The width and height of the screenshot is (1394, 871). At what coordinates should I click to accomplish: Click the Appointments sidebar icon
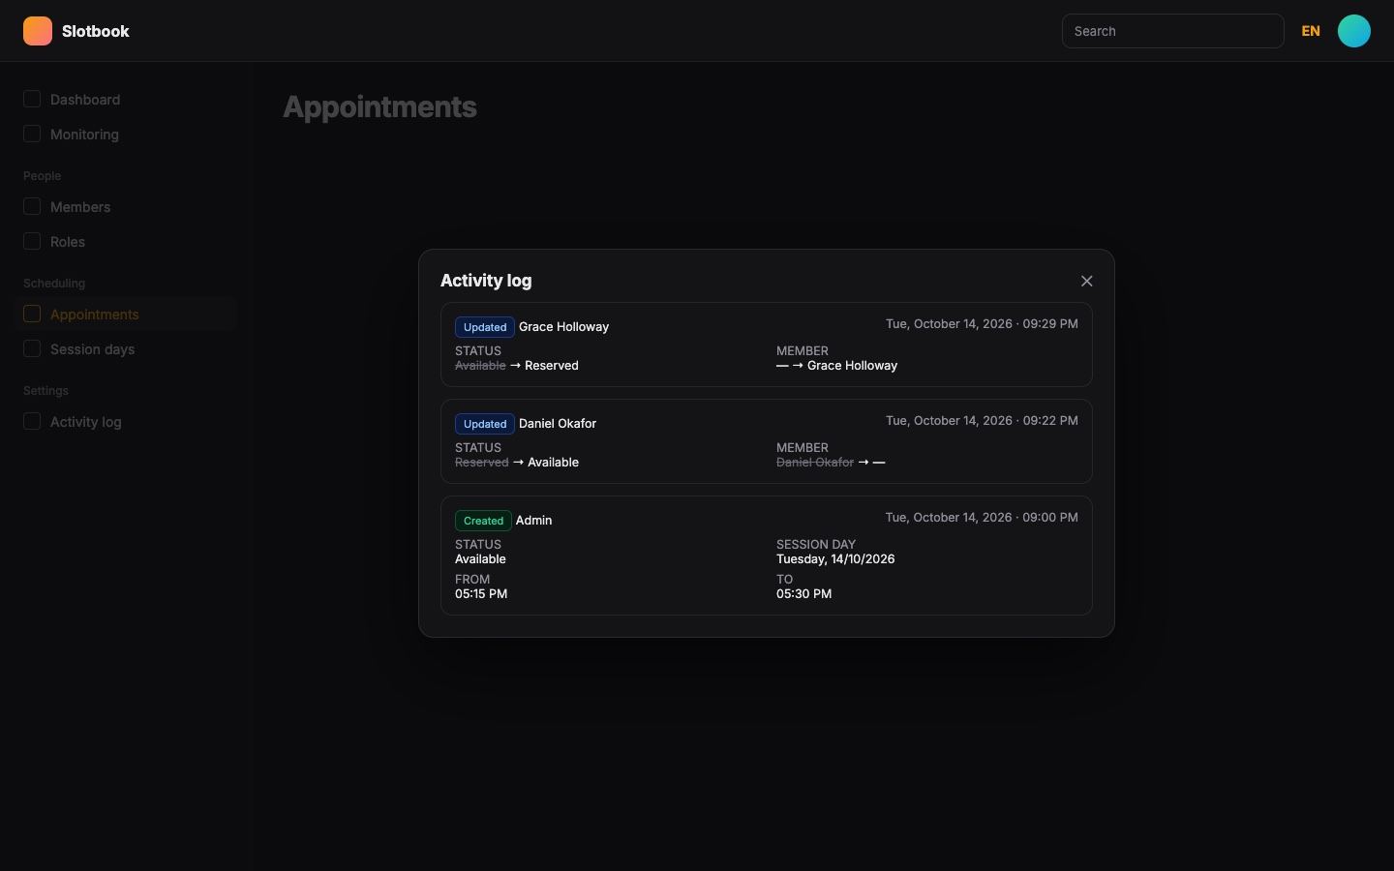tap(32, 314)
